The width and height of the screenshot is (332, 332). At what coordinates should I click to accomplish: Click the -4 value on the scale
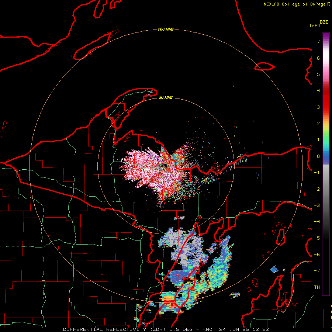point(317,222)
